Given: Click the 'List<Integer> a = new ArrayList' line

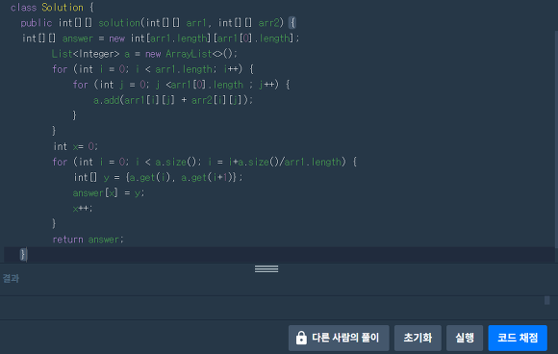Looking at the screenshot, I should pyautogui.click(x=144, y=54).
